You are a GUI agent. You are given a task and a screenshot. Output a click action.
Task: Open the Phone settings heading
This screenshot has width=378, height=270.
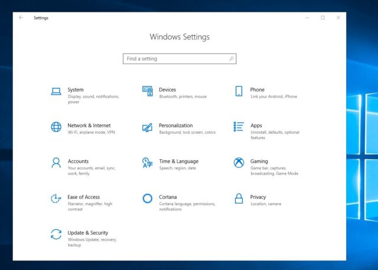[258, 90]
